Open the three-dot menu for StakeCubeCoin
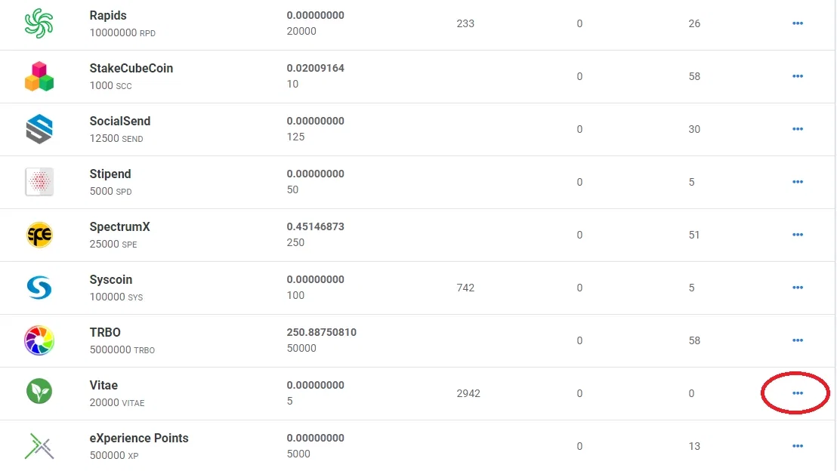 coord(798,76)
